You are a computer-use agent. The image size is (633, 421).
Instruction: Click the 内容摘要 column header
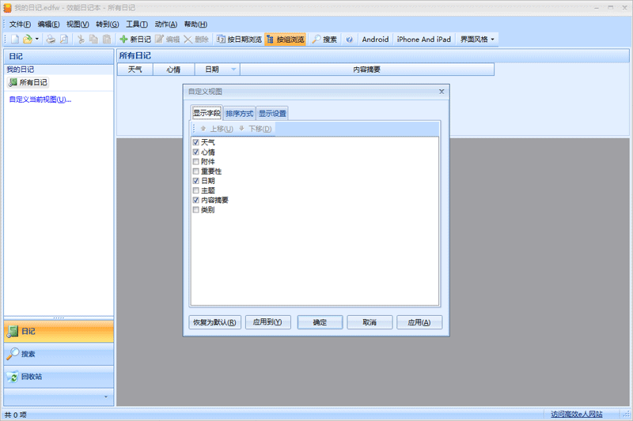point(366,70)
